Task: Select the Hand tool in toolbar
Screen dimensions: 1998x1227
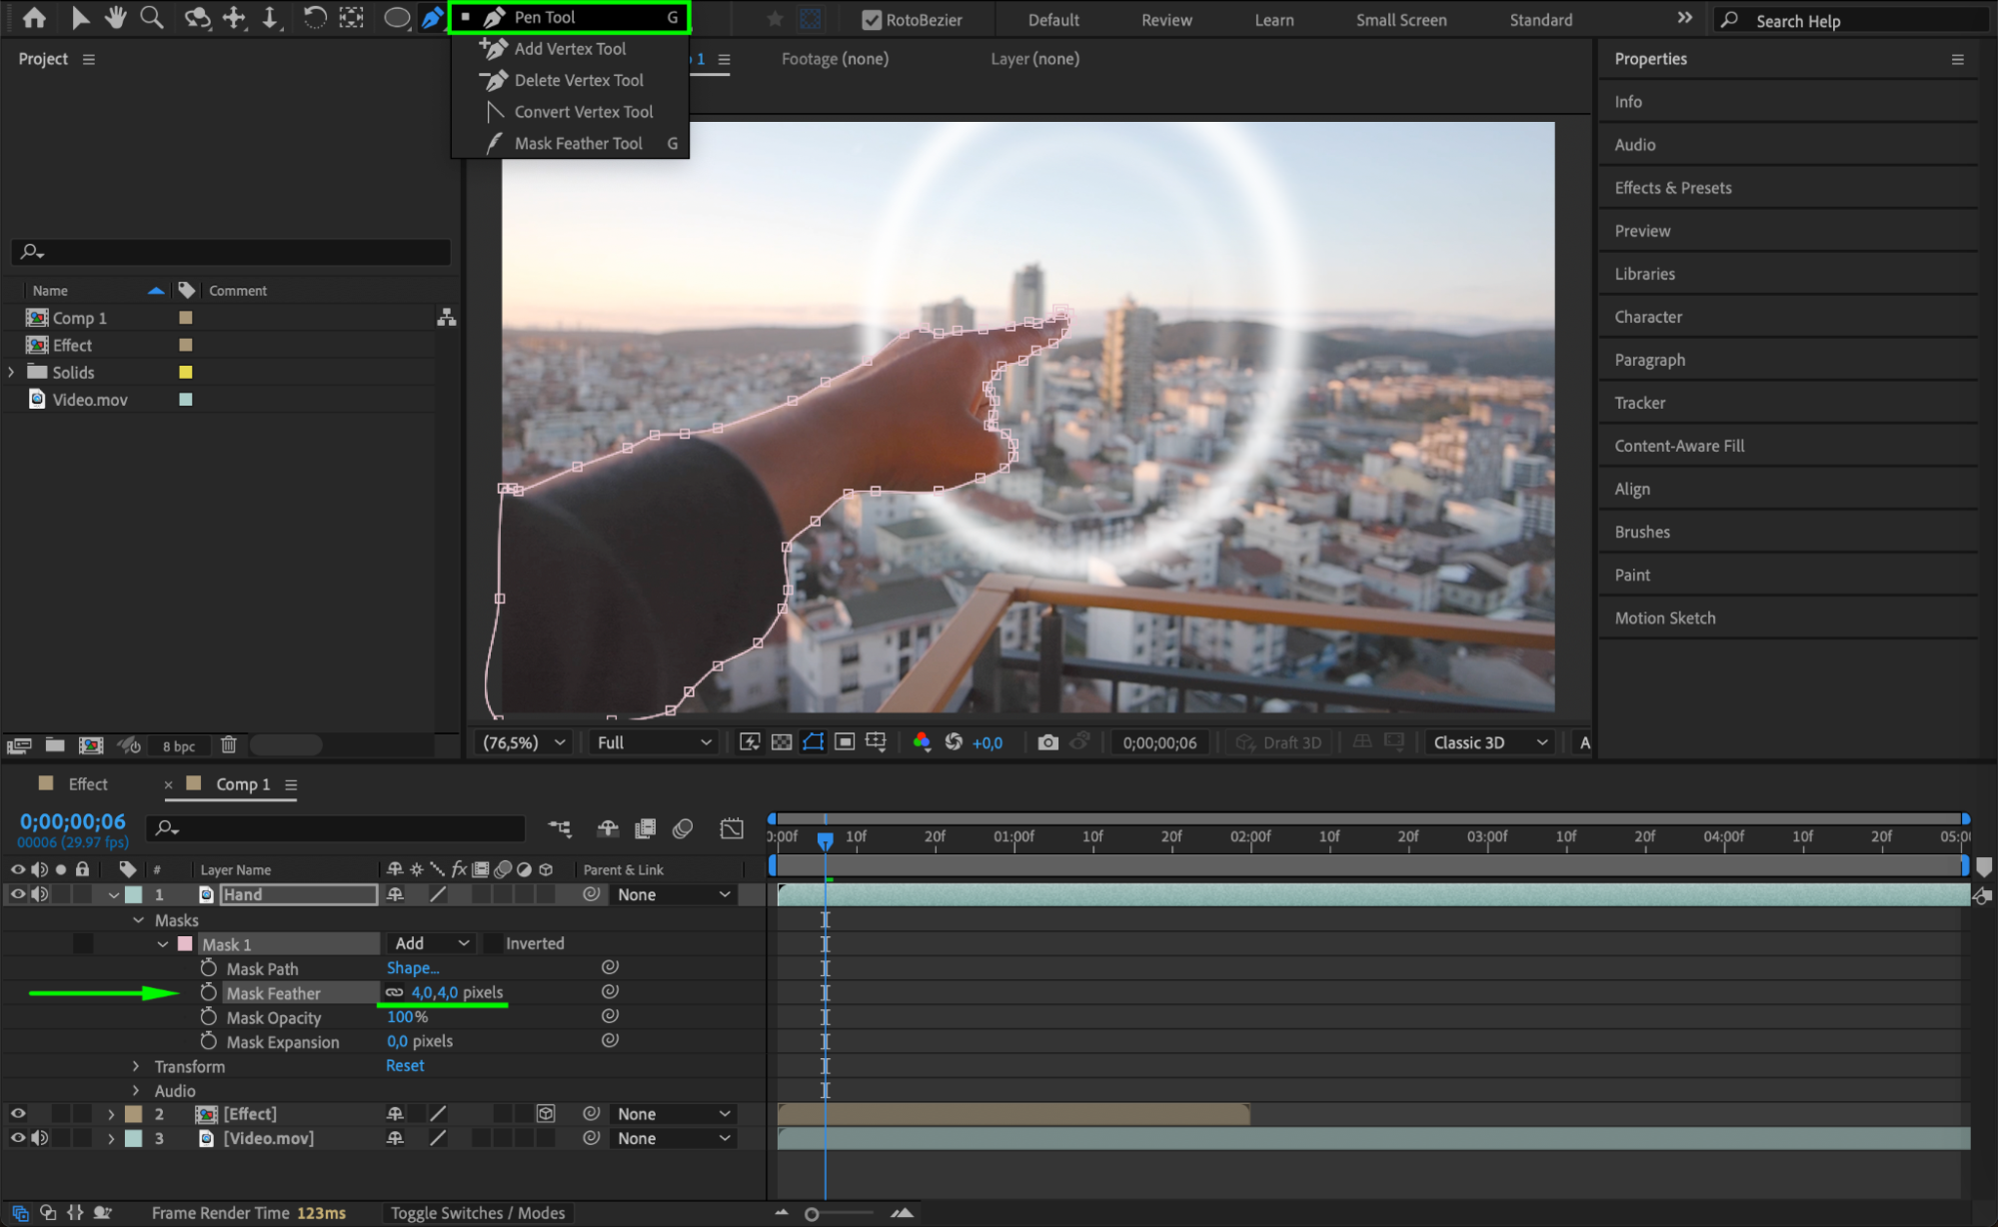Action: click(x=116, y=17)
